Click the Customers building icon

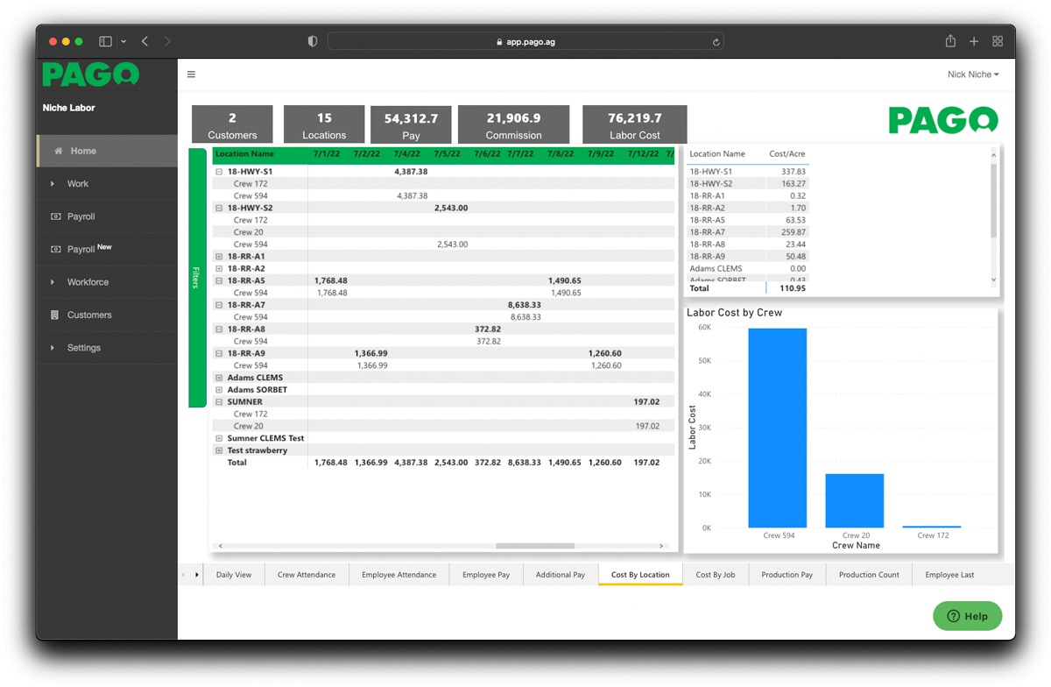coord(55,315)
